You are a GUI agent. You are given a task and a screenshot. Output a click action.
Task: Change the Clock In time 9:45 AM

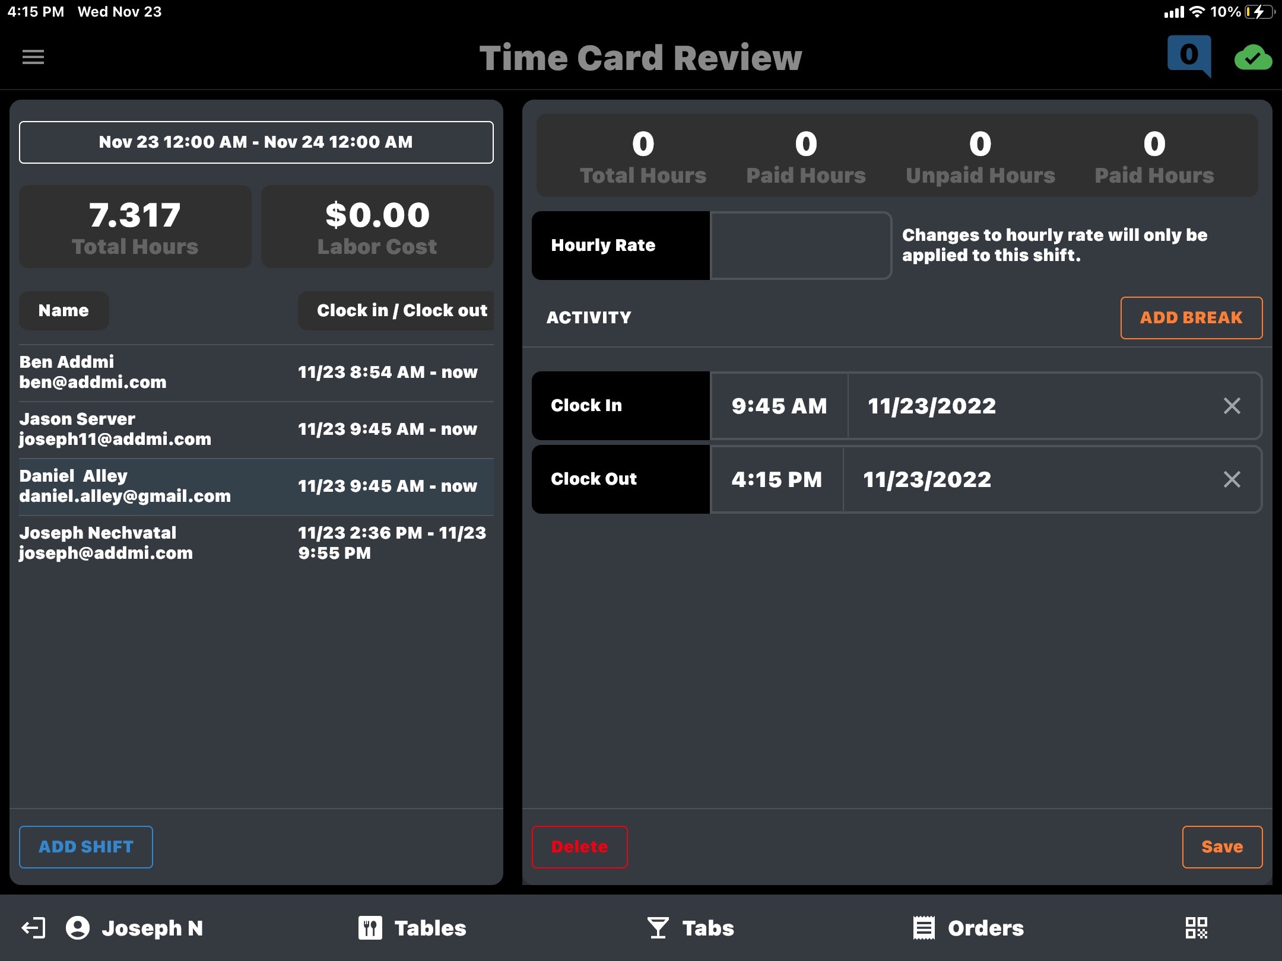tap(779, 406)
